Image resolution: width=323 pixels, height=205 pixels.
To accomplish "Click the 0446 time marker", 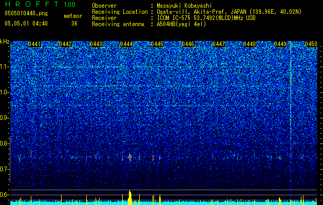I will tap(188, 44).
